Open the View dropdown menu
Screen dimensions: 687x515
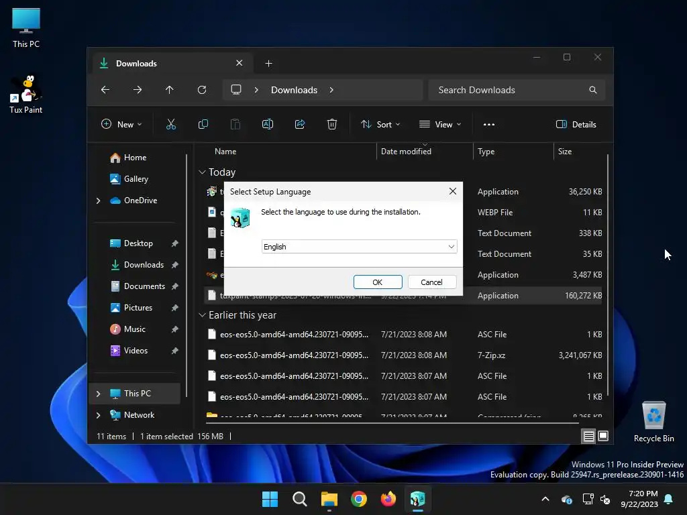click(440, 124)
